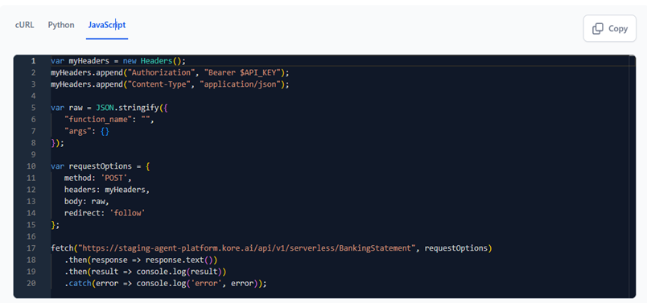Image resolution: width=647 pixels, height=303 pixels.
Task: Click line number 20 in the gutter
Action: pyautogui.click(x=31, y=284)
